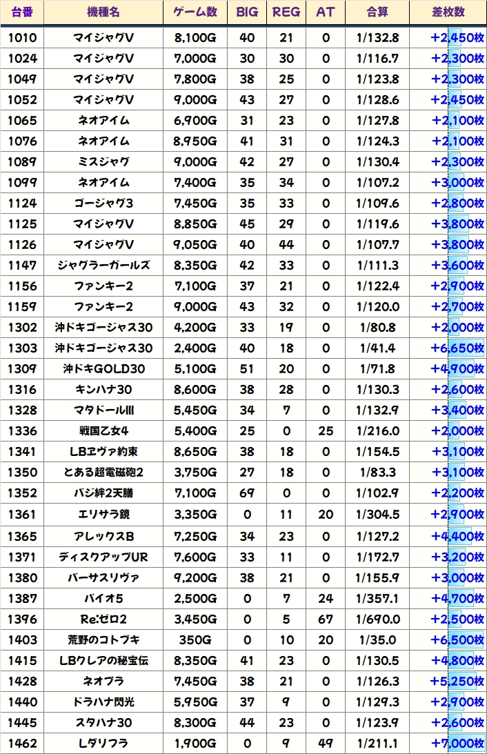Click the 差枚数 column header
Image resolution: width=487 pixels, height=754 pixels.
click(x=448, y=12)
